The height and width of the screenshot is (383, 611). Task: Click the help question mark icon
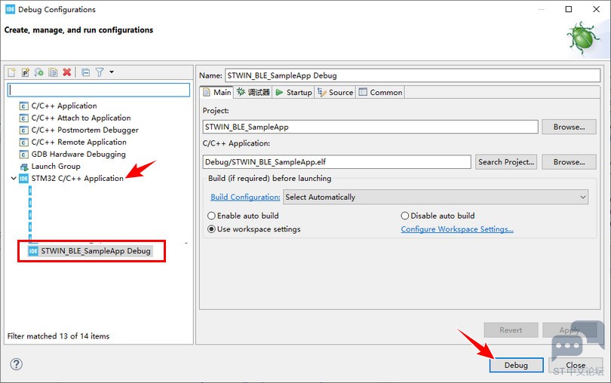[16, 364]
